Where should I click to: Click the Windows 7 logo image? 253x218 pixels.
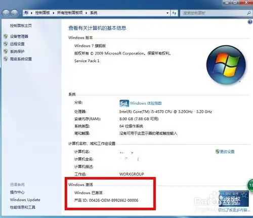[226, 65]
